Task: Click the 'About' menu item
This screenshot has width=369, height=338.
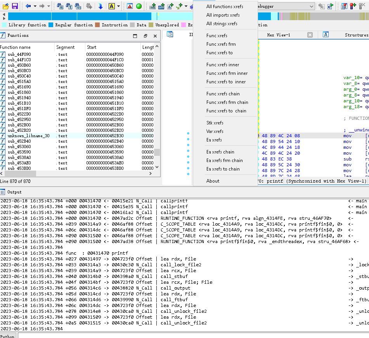Action: (x=213, y=181)
